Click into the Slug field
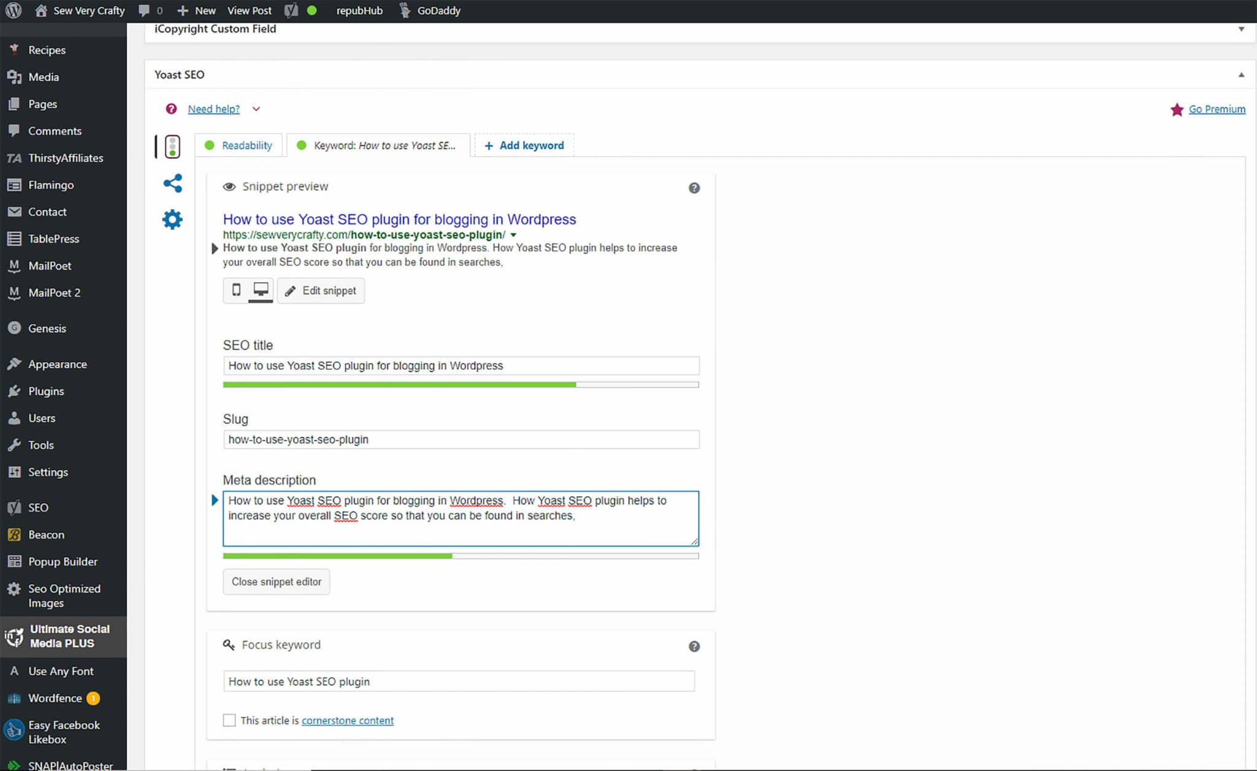The height and width of the screenshot is (771, 1257). click(461, 439)
